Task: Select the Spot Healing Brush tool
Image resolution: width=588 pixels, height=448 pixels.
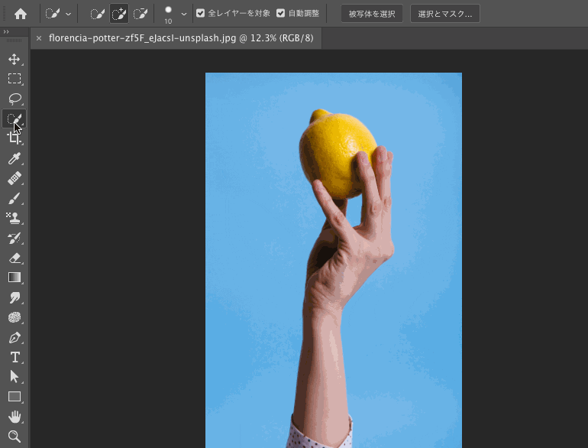Action: [15, 178]
